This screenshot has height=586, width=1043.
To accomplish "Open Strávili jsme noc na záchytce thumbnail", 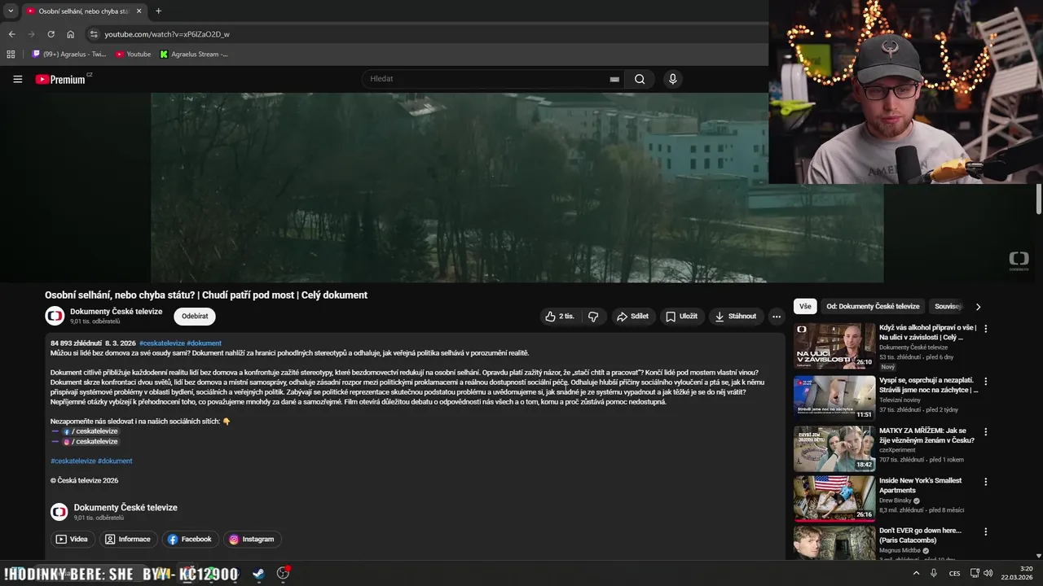I will tap(834, 397).
